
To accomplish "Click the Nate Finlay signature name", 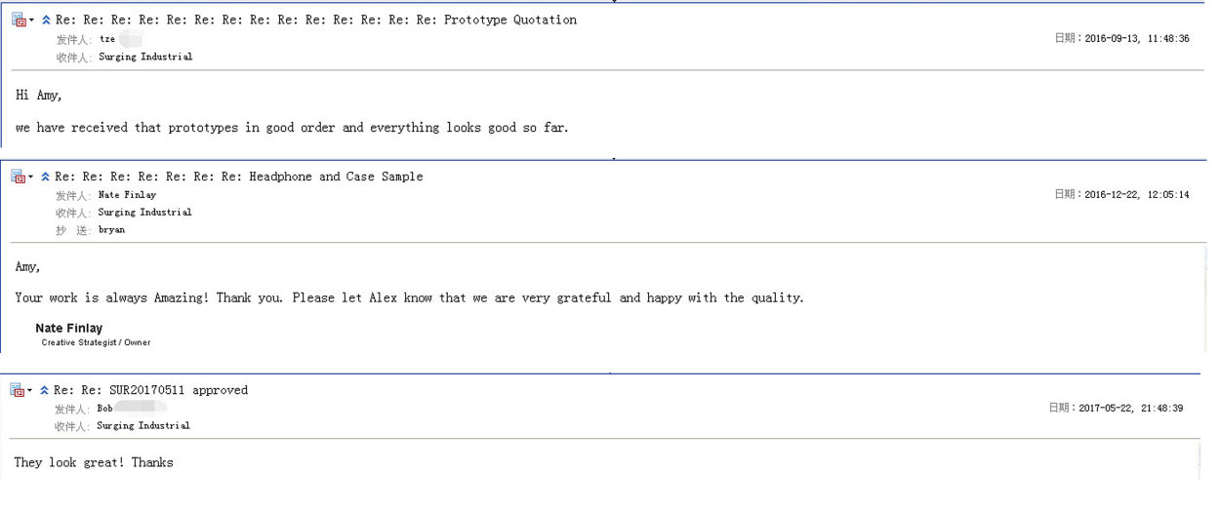I will (x=68, y=329).
